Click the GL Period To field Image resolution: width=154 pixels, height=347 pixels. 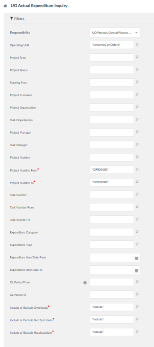(112, 295)
